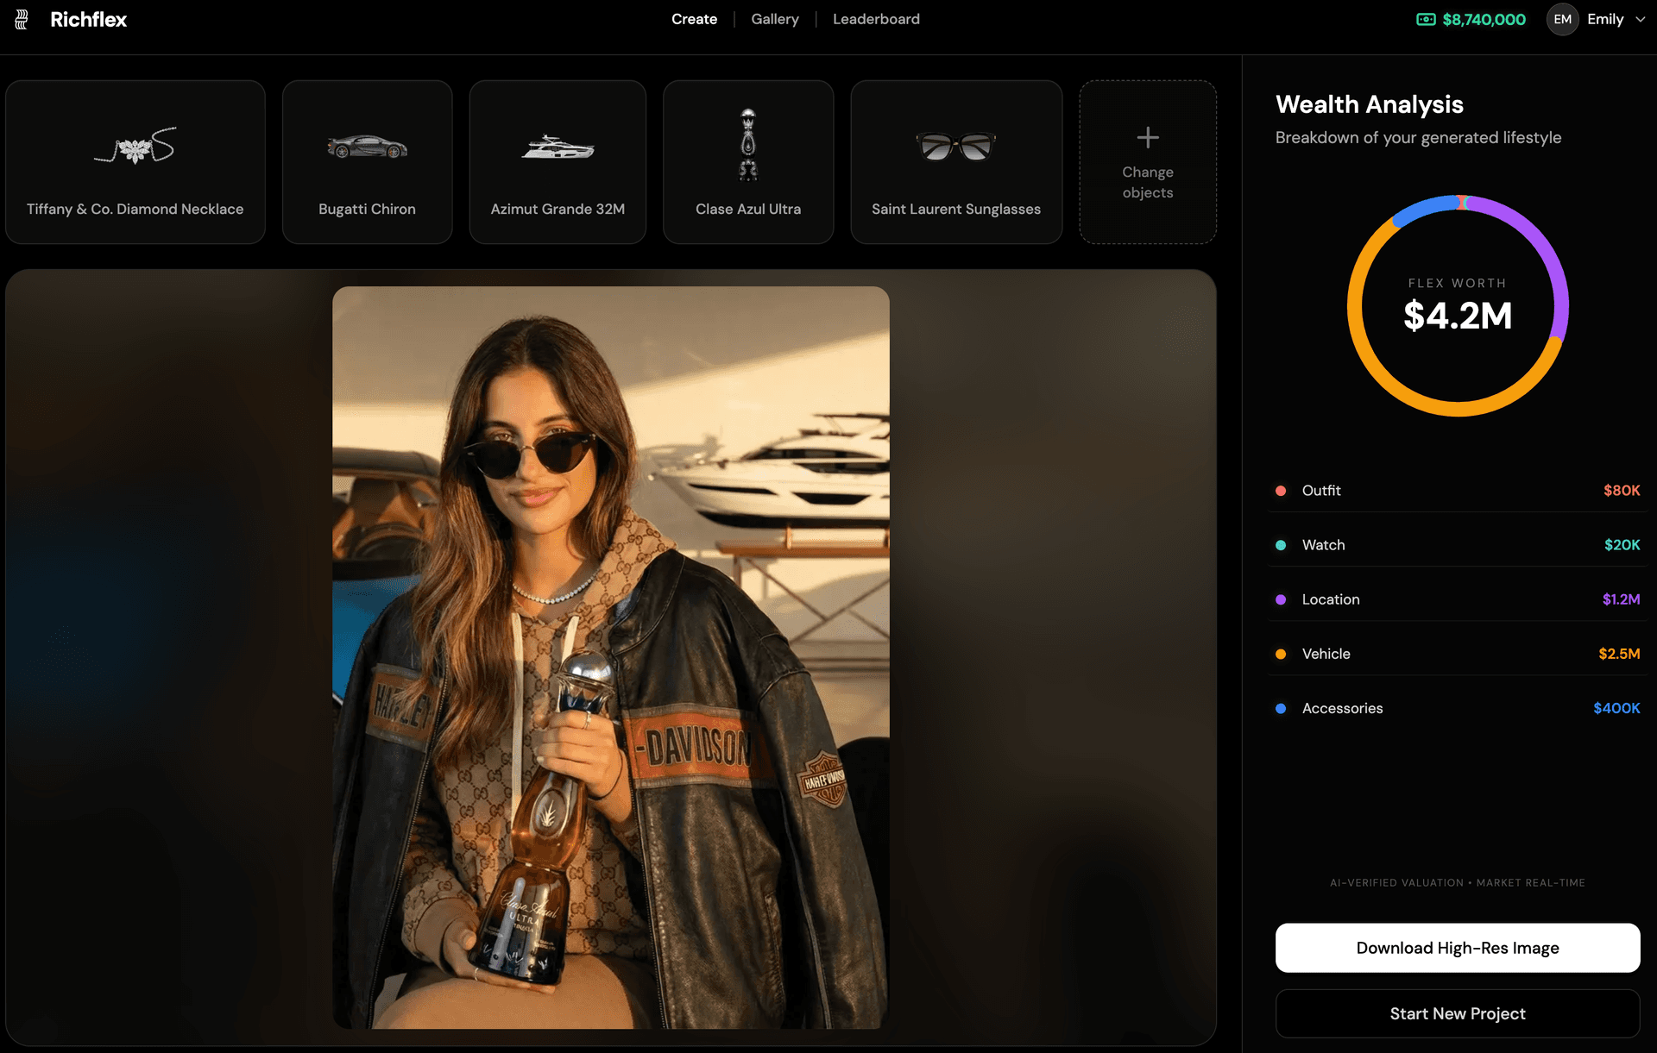1657x1053 pixels.
Task: Open the Leaderboard page
Action: point(876,19)
